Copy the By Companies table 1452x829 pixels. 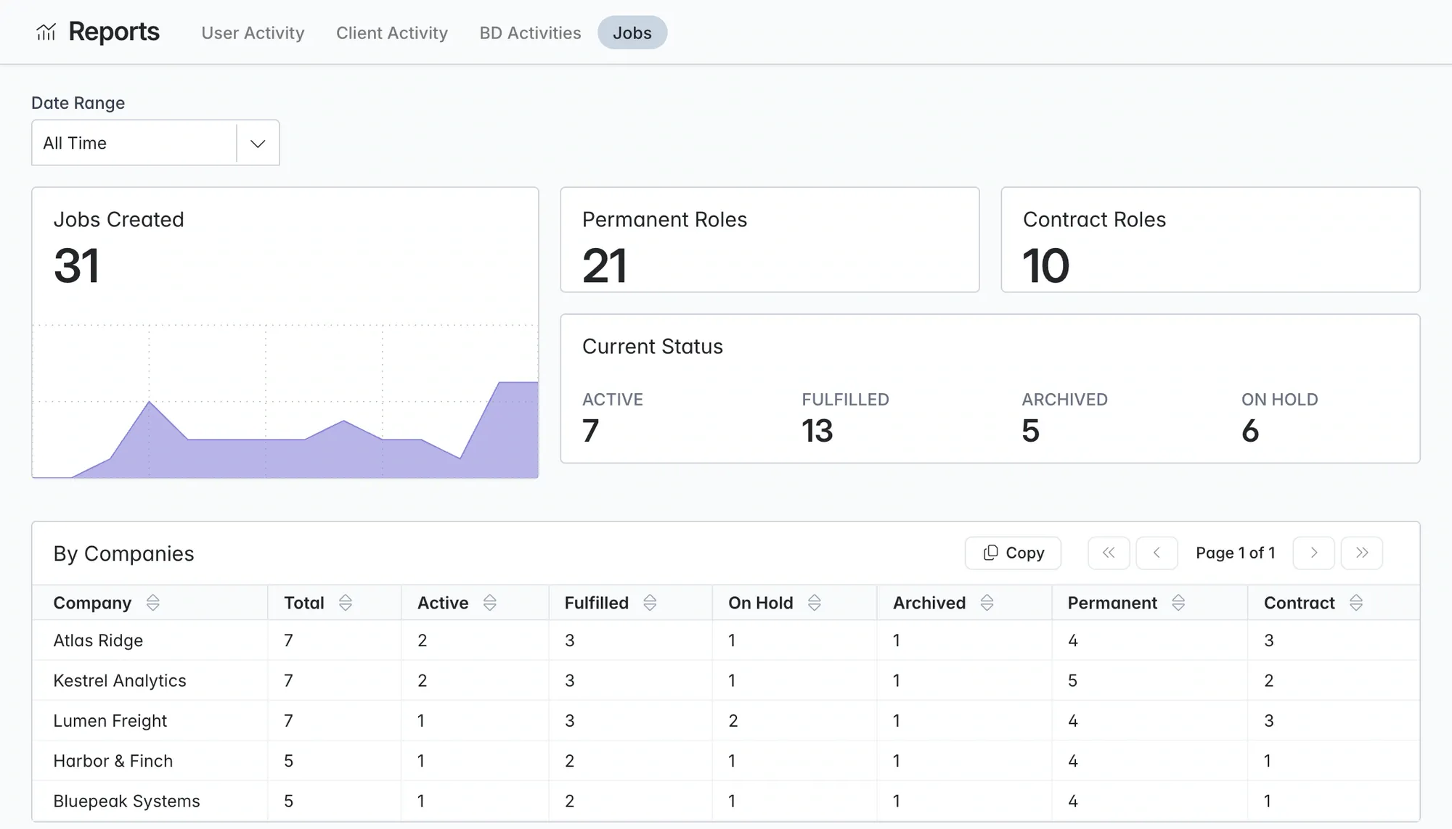point(1013,553)
